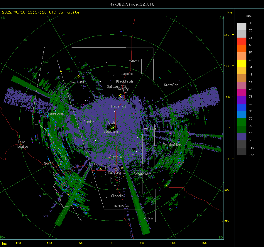Screen dimensions: 264x247
Task: Select the RockyMH label
Action: [x=77, y=82]
